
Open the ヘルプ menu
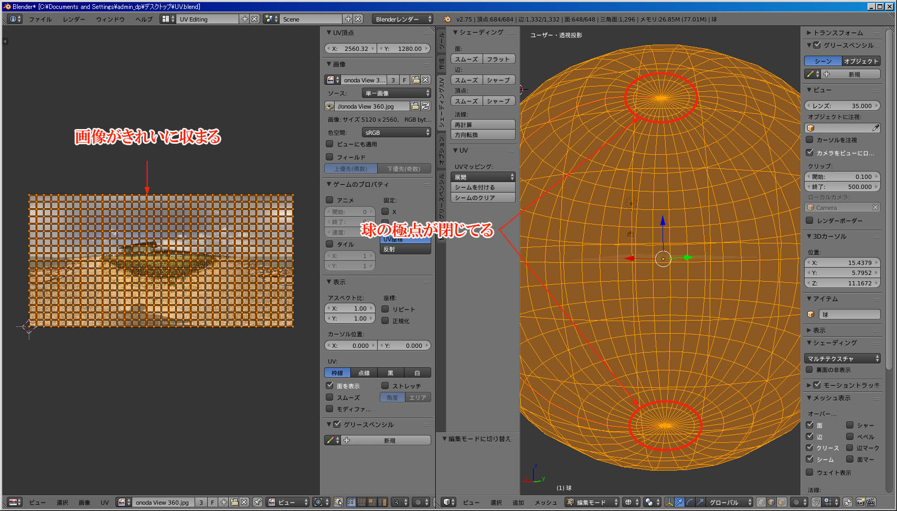point(144,19)
